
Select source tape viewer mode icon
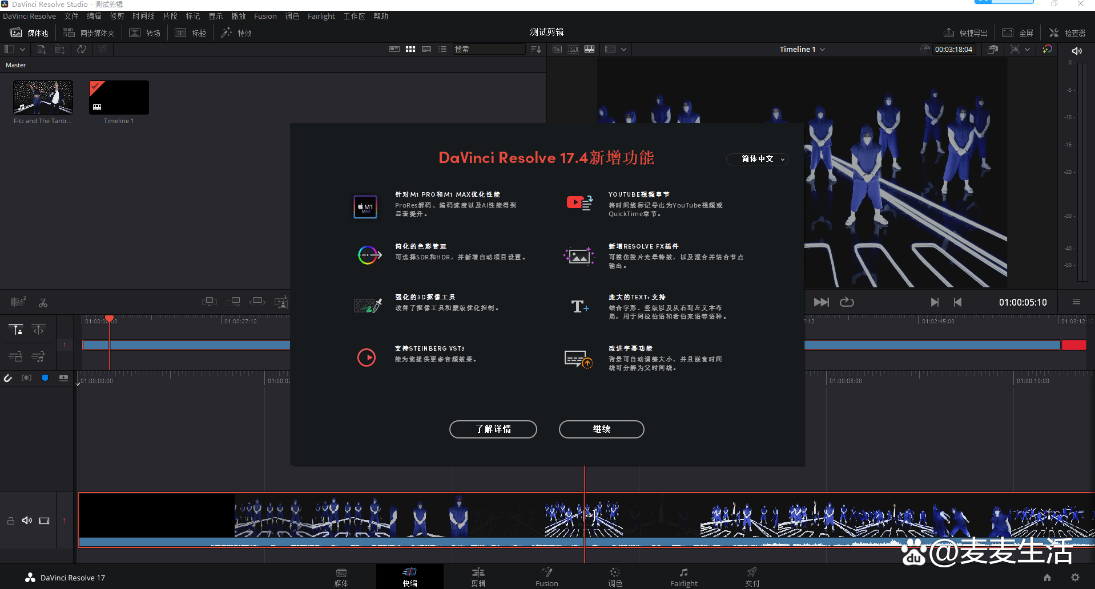[x=573, y=50]
